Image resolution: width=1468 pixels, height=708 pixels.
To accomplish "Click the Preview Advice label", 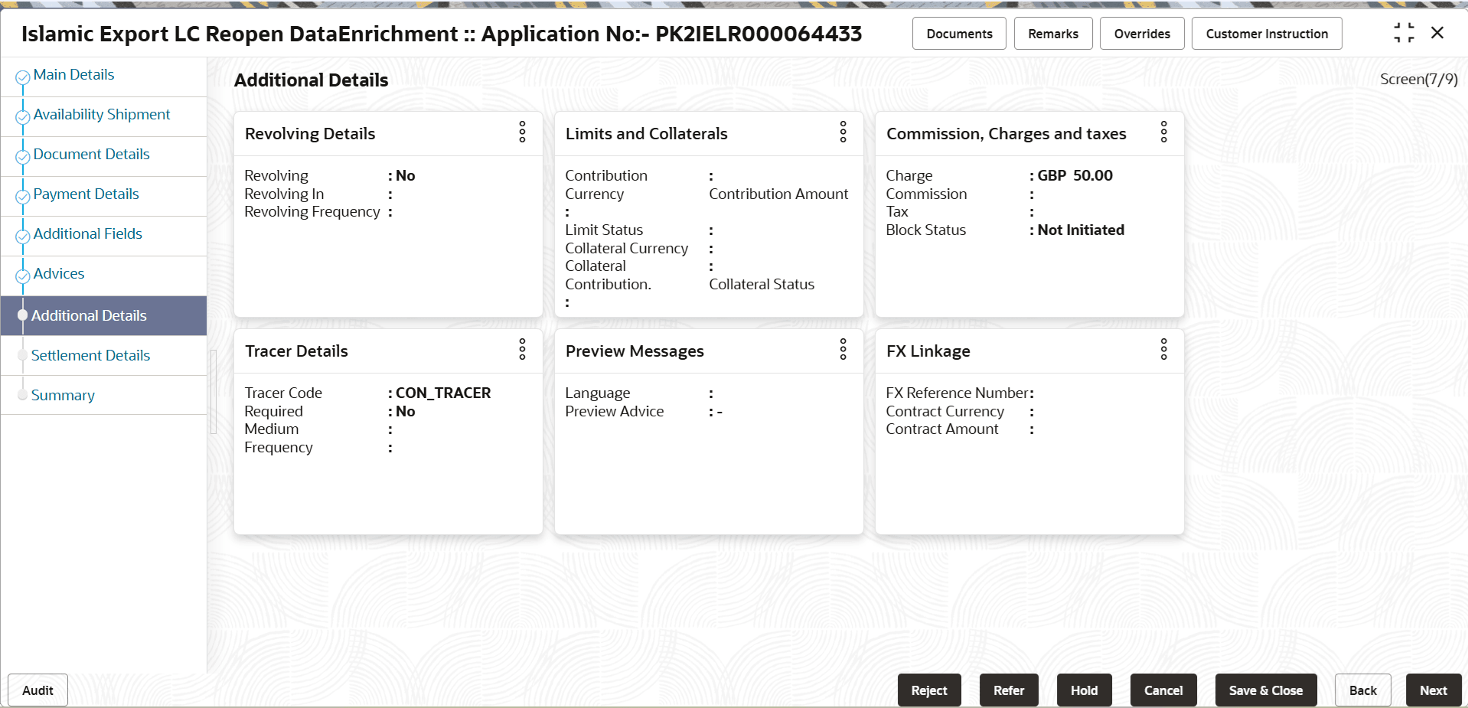I will 615,411.
